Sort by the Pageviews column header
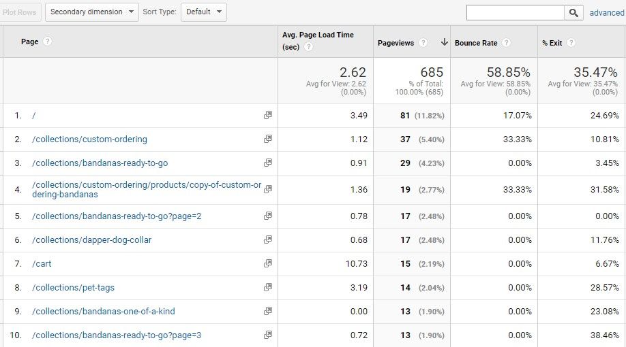 click(x=396, y=43)
